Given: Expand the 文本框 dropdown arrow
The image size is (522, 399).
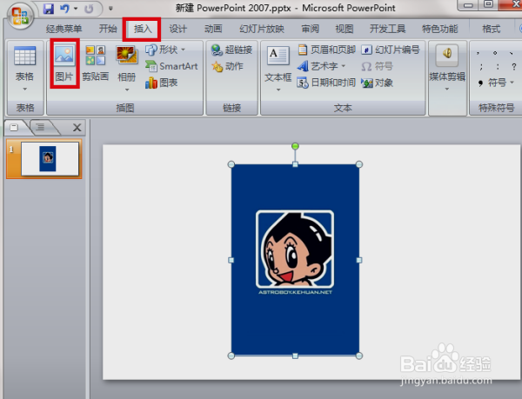Looking at the screenshot, I should [x=278, y=90].
